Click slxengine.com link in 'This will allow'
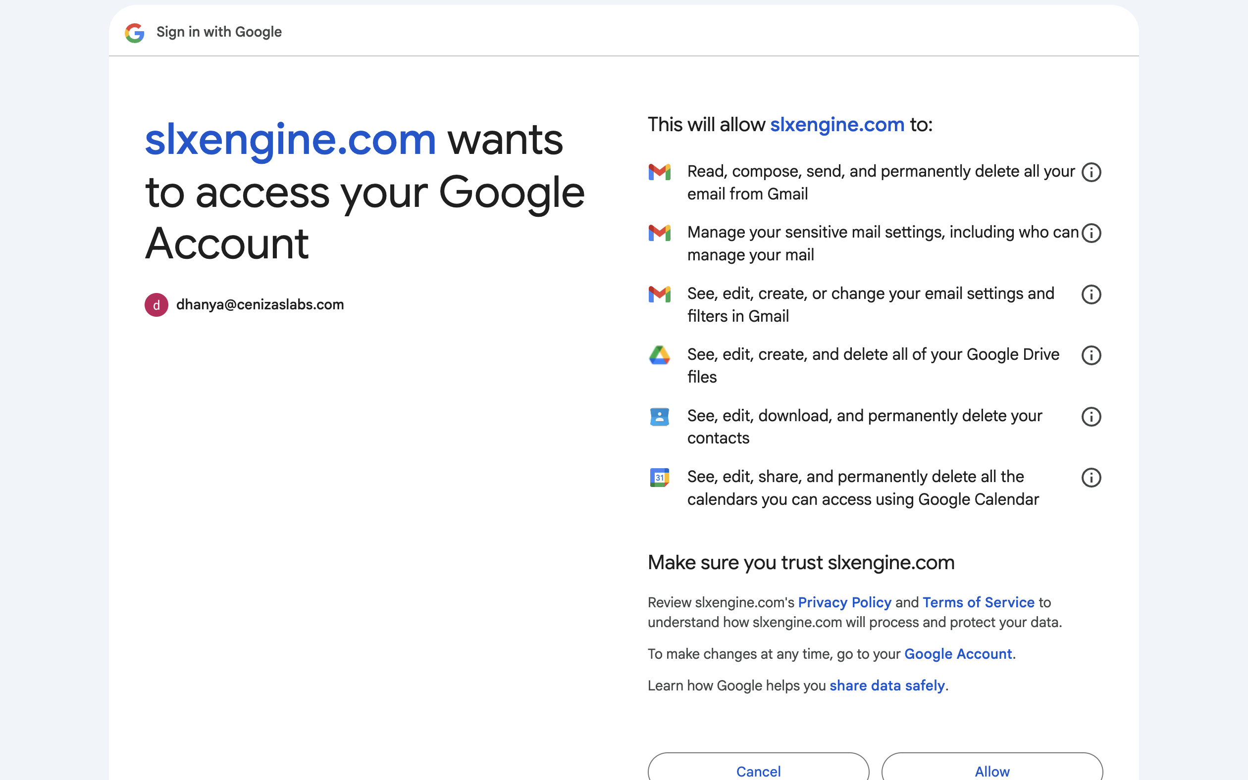This screenshot has height=780, width=1248. (837, 125)
